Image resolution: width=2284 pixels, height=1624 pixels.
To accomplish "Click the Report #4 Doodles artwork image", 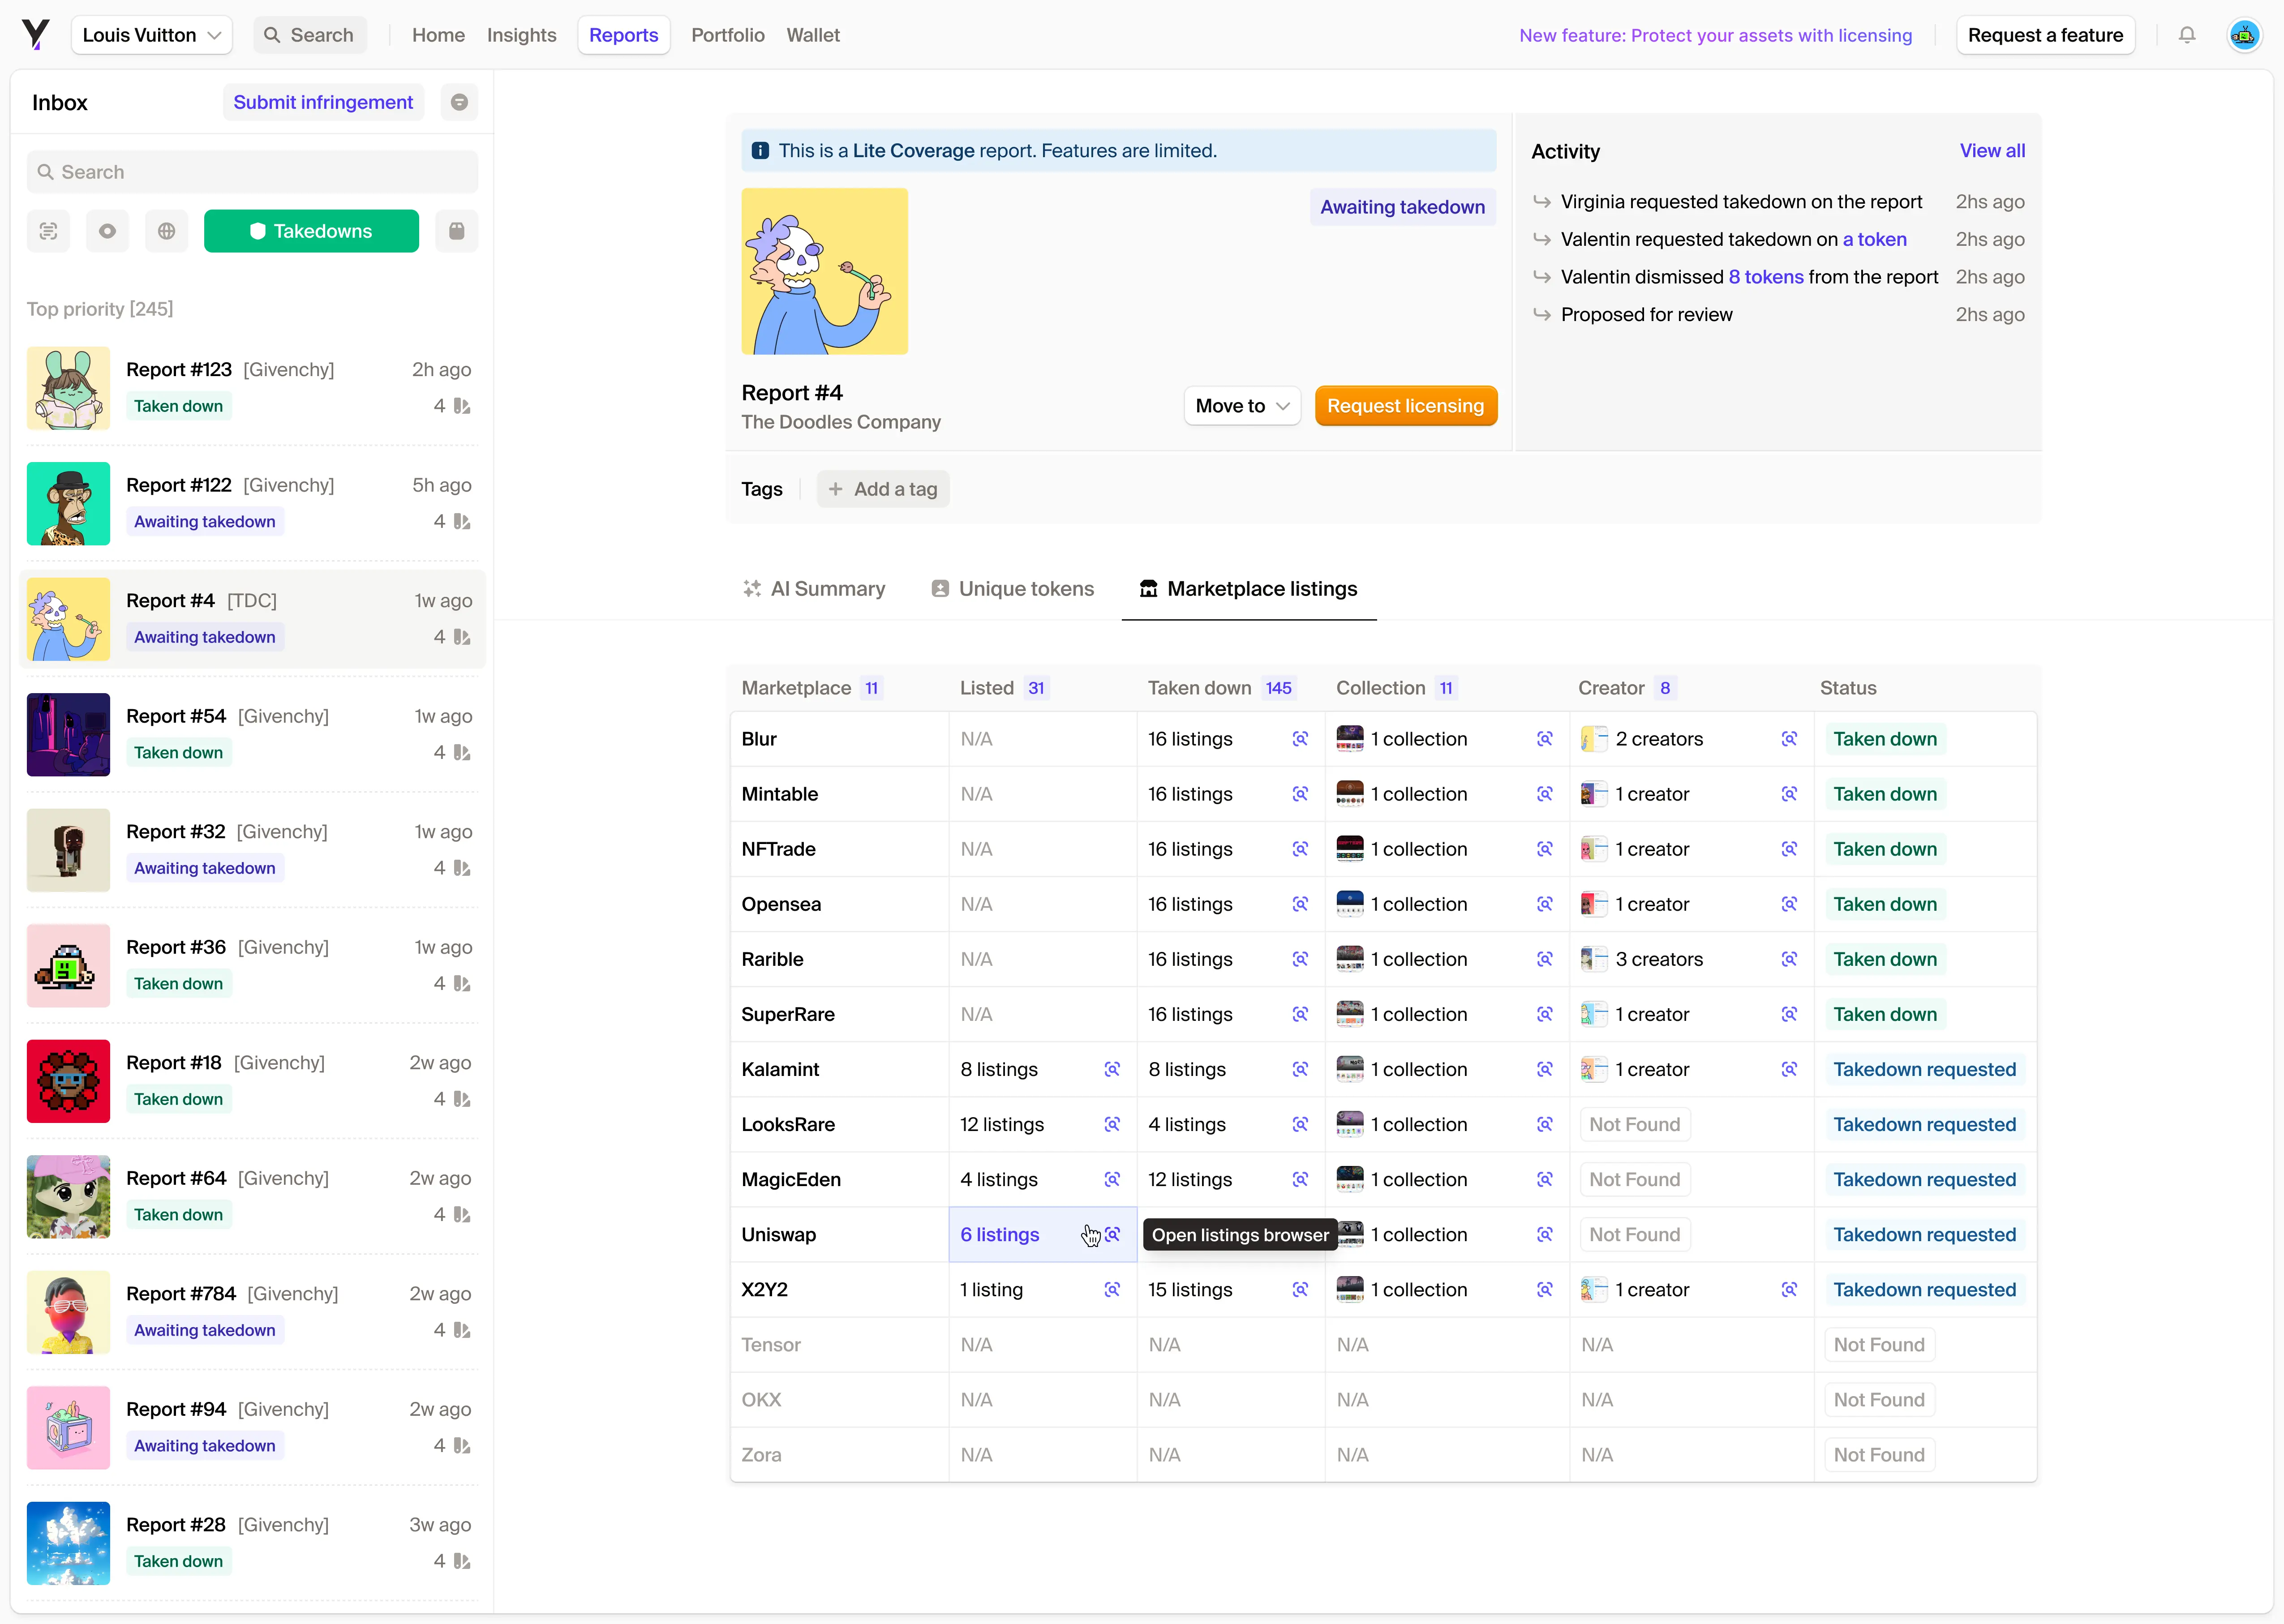I will click(824, 271).
